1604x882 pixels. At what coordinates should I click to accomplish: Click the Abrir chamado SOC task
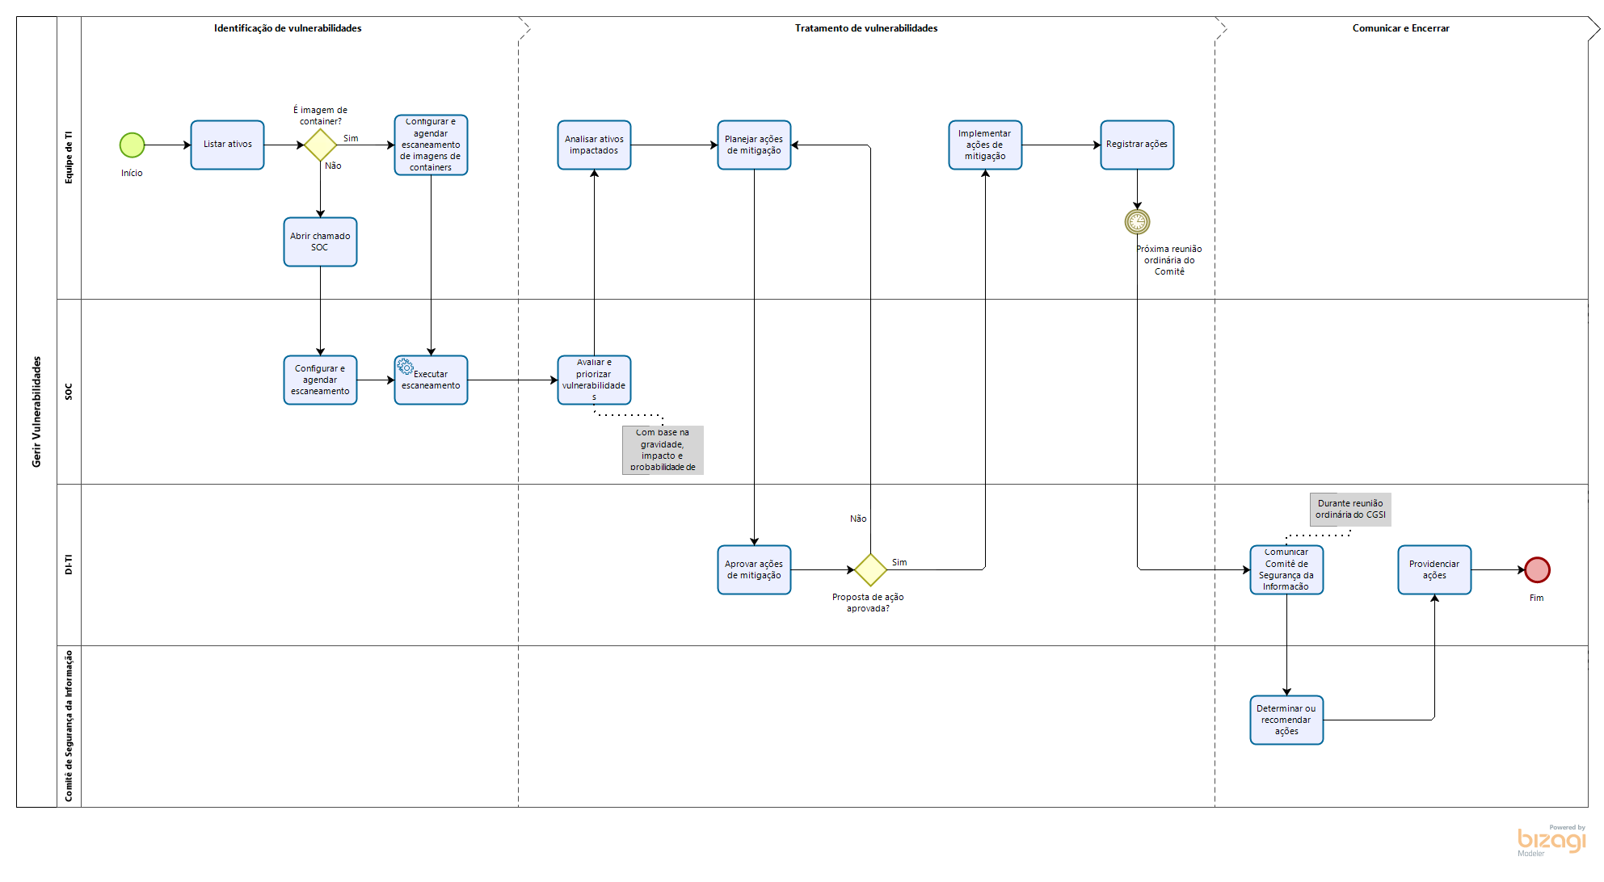pos(320,242)
